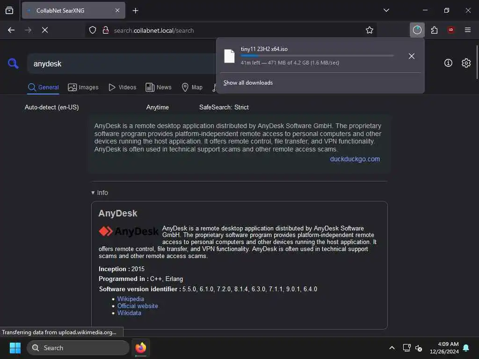The width and height of the screenshot is (479, 359).
Task: Click the network status tray icon
Action: tap(406, 348)
